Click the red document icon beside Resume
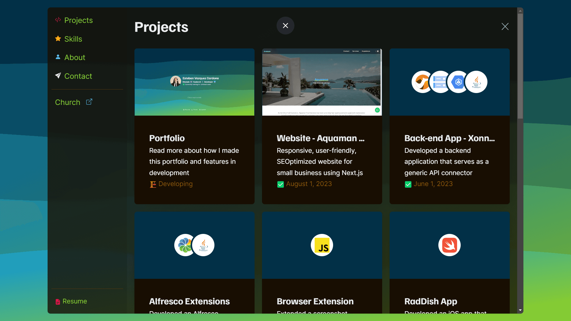 tap(58, 302)
